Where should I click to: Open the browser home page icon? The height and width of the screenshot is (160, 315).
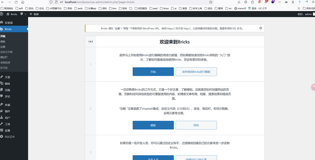(x=23, y=2)
